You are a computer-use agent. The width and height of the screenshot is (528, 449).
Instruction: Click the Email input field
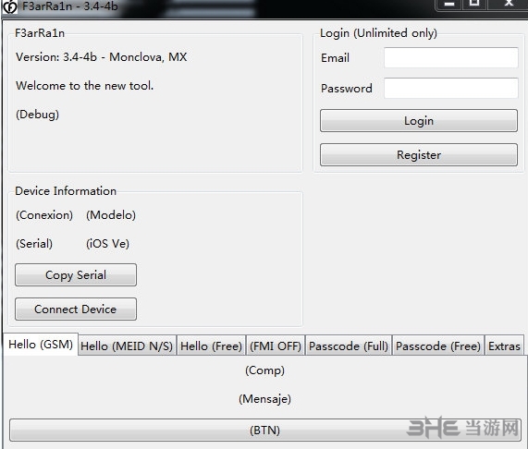451,57
